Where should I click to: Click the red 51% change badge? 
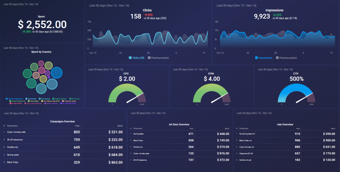click(149, 15)
